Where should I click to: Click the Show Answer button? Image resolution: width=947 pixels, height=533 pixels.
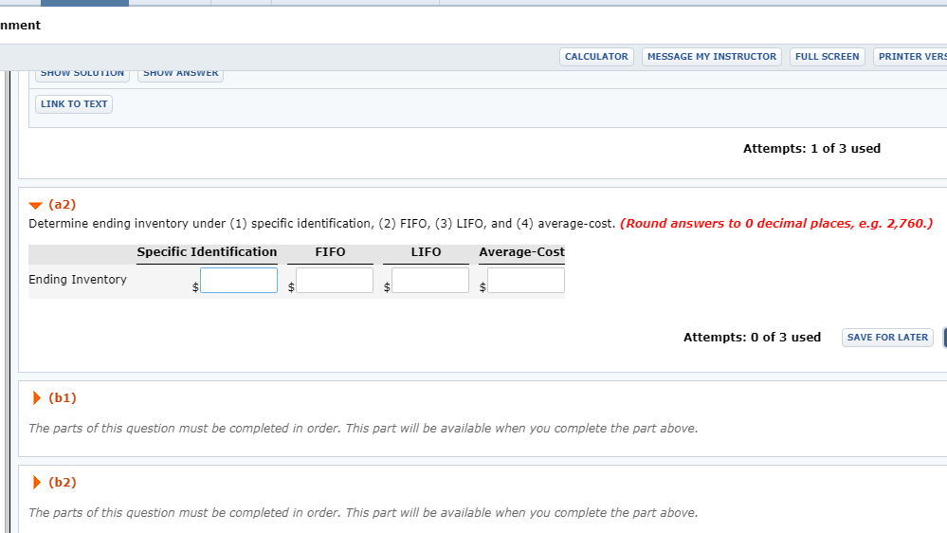pos(180,75)
